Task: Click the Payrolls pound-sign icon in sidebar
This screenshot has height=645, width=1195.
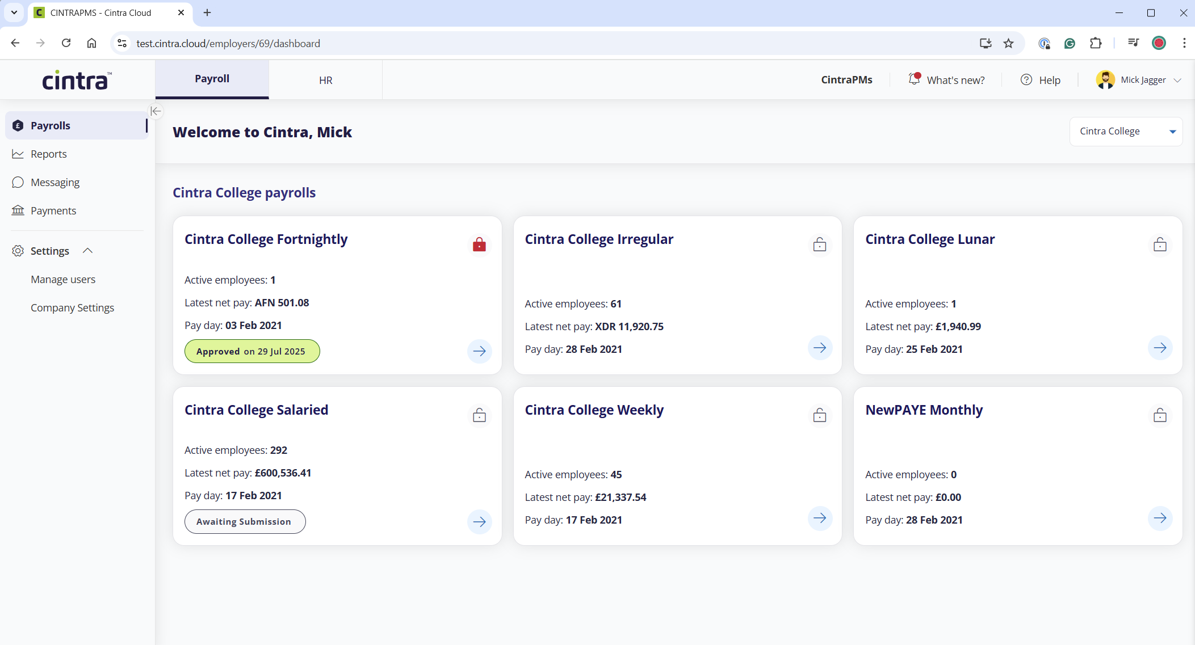Action: [x=18, y=125]
